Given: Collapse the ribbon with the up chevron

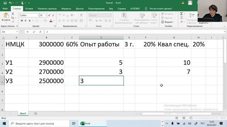Looking at the screenshot, I should point(225,26).
